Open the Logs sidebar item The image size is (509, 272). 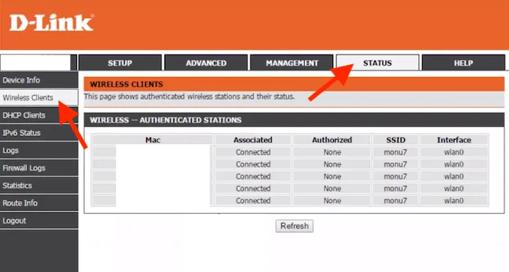click(39, 150)
